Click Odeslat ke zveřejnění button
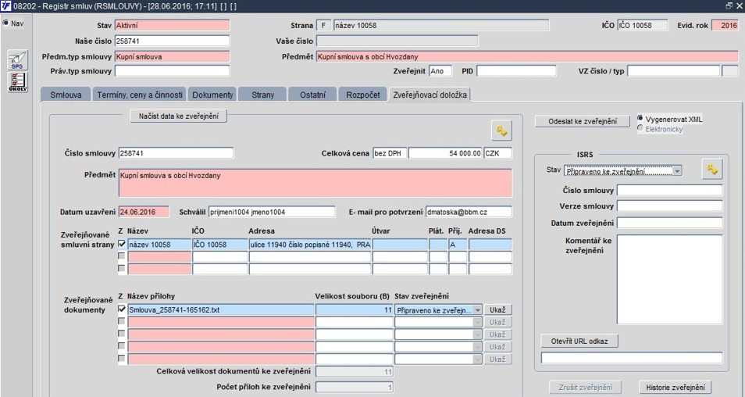745x397 pixels. tap(583, 121)
